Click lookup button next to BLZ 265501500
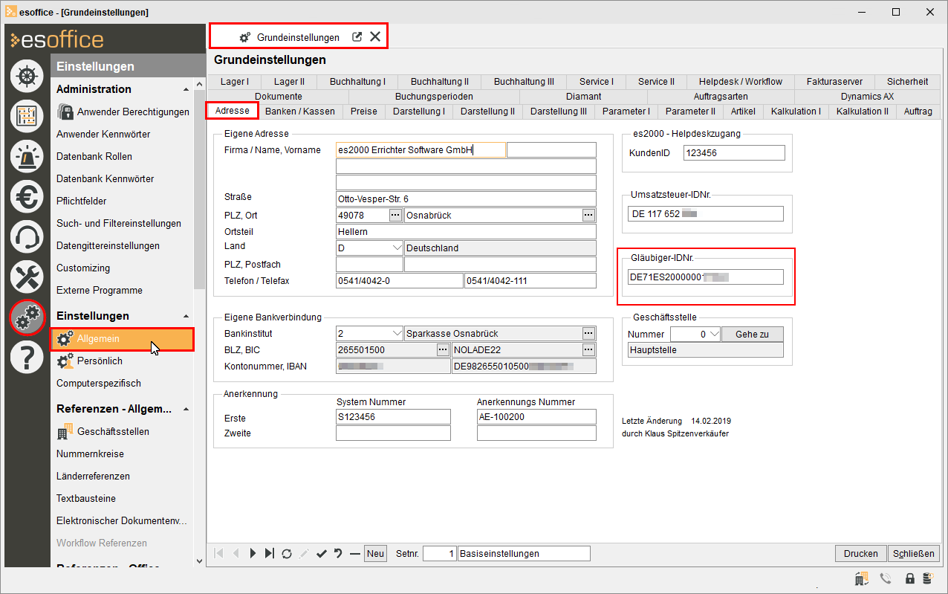 point(442,349)
